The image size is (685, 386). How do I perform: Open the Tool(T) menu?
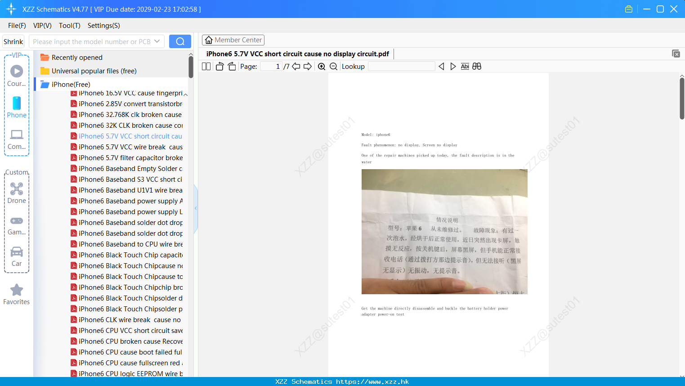[x=70, y=26]
